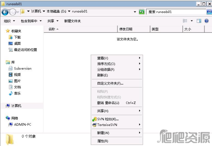Sort by 大小 column header
The height and width of the screenshot is (146, 212).
click(x=194, y=29)
